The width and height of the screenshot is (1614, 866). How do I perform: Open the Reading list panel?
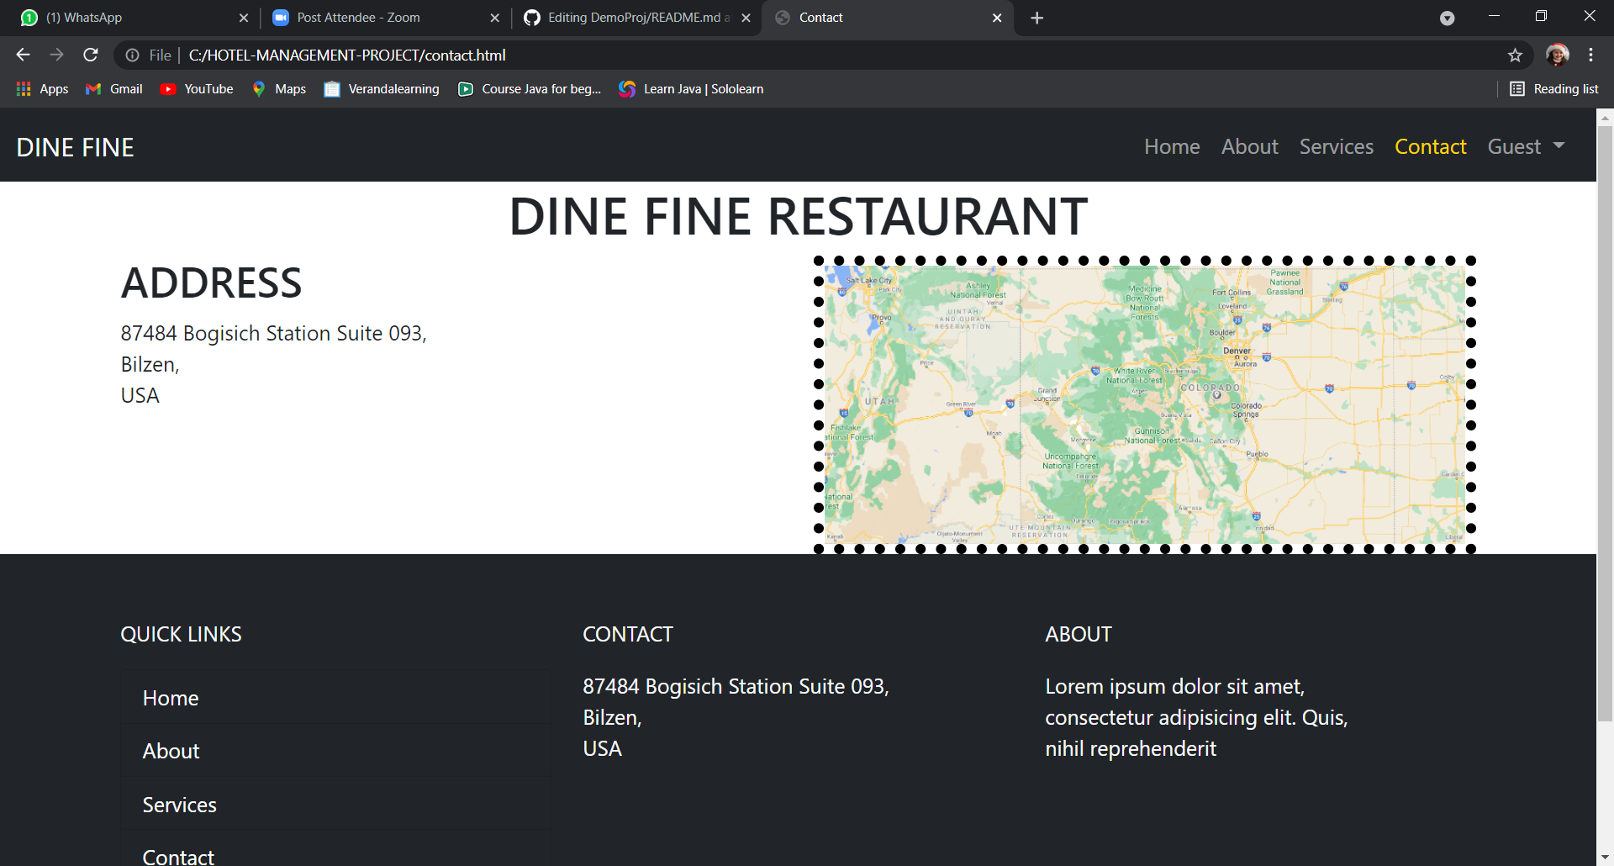point(1553,88)
